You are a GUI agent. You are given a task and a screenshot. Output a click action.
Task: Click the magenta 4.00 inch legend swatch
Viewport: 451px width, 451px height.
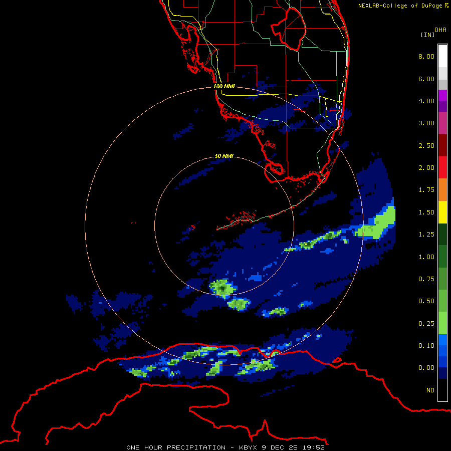[442, 95]
